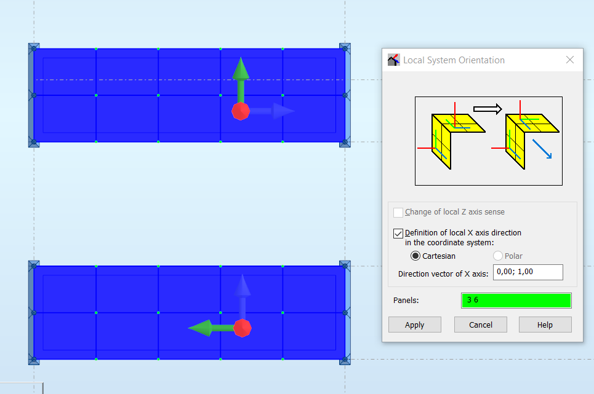Viewport: 594px width, 394px height.
Task: Cancel the orientation dialog
Action: tap(481, 325)
